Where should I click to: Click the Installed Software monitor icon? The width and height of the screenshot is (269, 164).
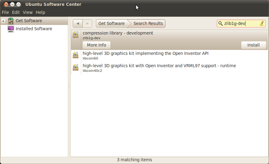pos(11,29)
